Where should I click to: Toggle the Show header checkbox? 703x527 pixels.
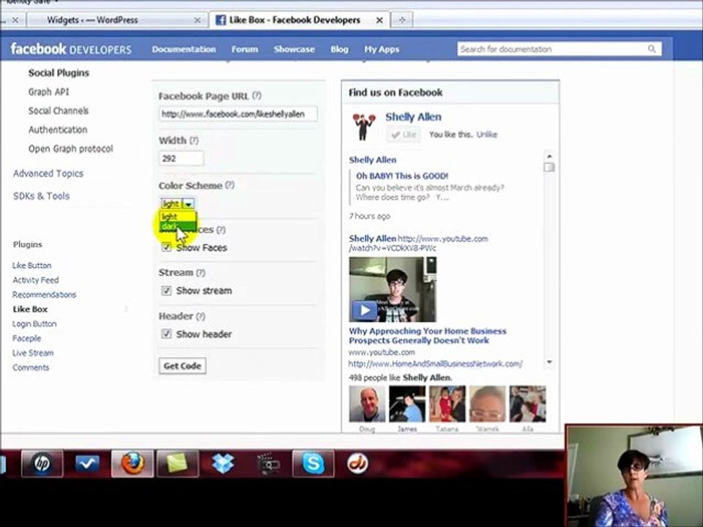point(166,334)
